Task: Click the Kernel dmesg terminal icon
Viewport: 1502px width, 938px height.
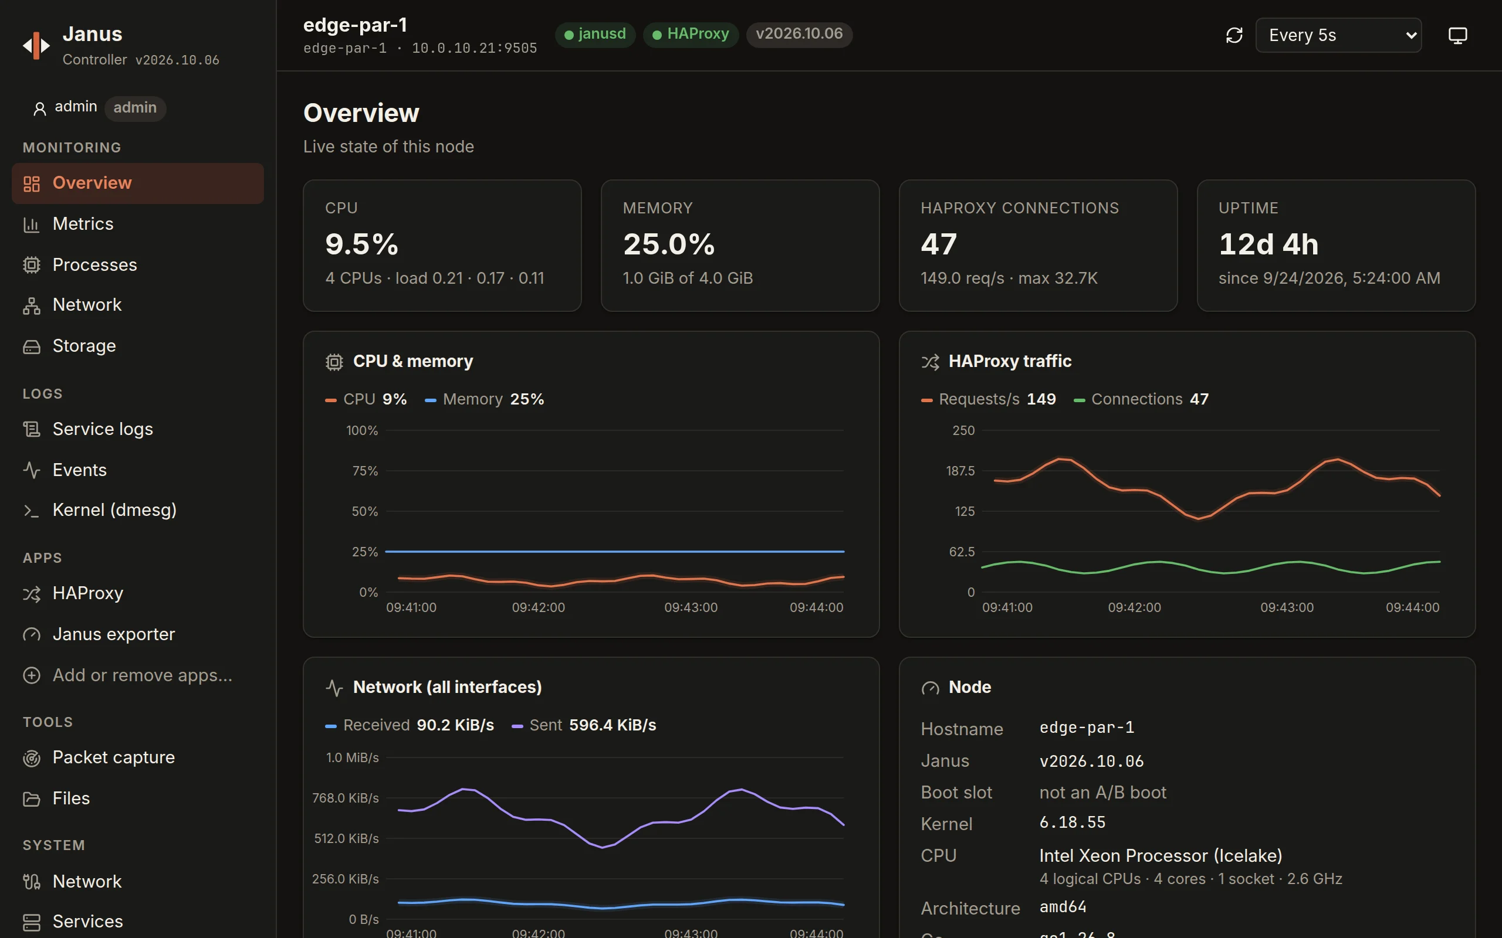Action: (32, 511)
